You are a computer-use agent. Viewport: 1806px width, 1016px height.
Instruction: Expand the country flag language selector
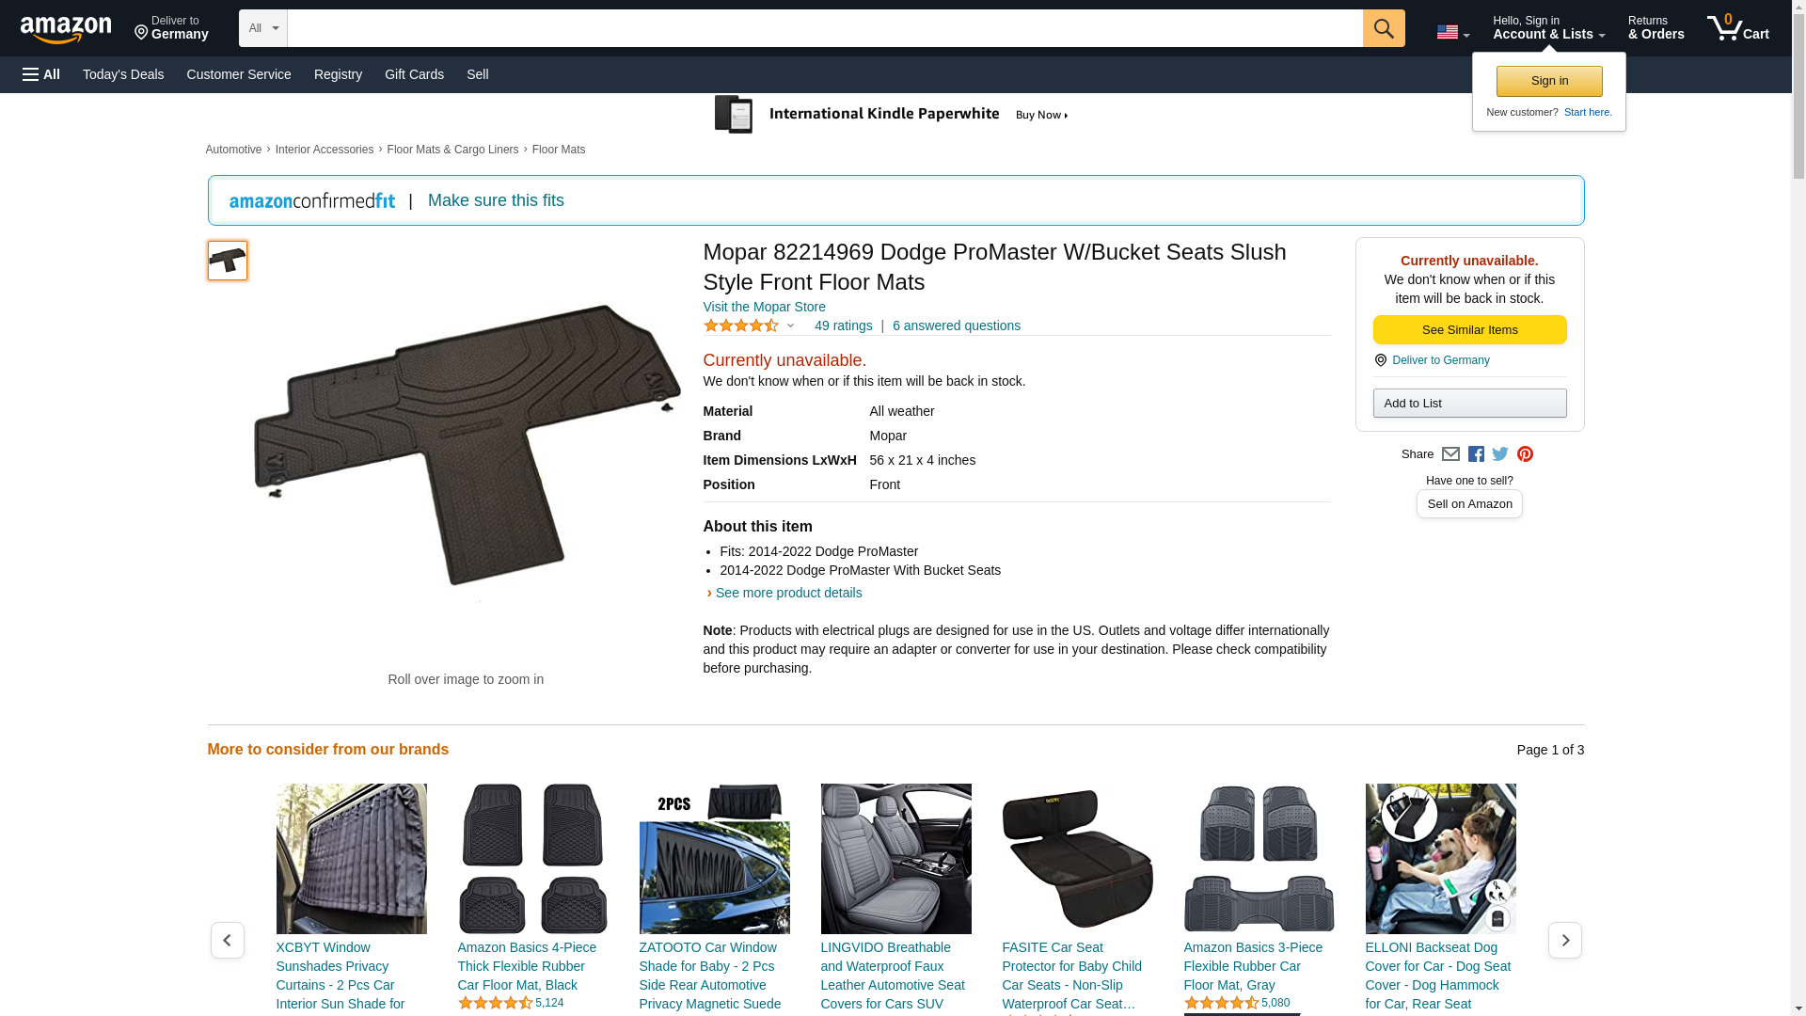(1452, 32)
